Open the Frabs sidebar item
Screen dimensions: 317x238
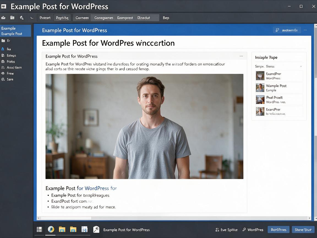pyautogui.click(x=11, y=61)
